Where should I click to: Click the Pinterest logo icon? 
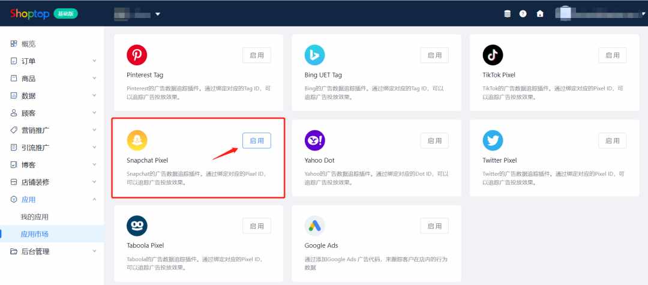[x=137, y=55]
